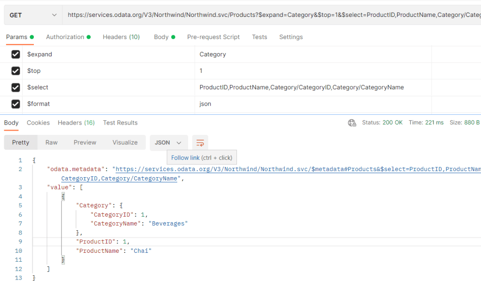The height and width of the screenshot is (281, 481).
Task: Open the JSON format dropdown
Action: (169, 143)
